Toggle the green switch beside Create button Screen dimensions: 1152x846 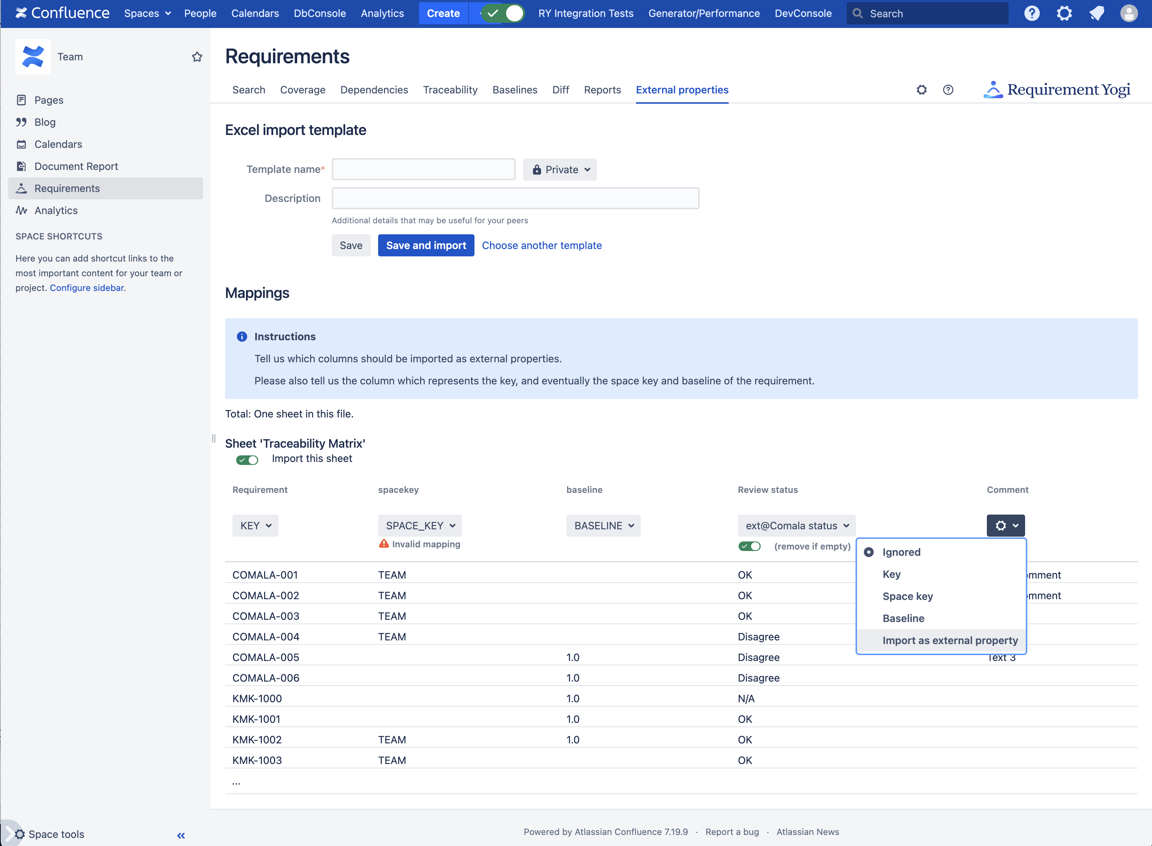[x=504, y=13]
